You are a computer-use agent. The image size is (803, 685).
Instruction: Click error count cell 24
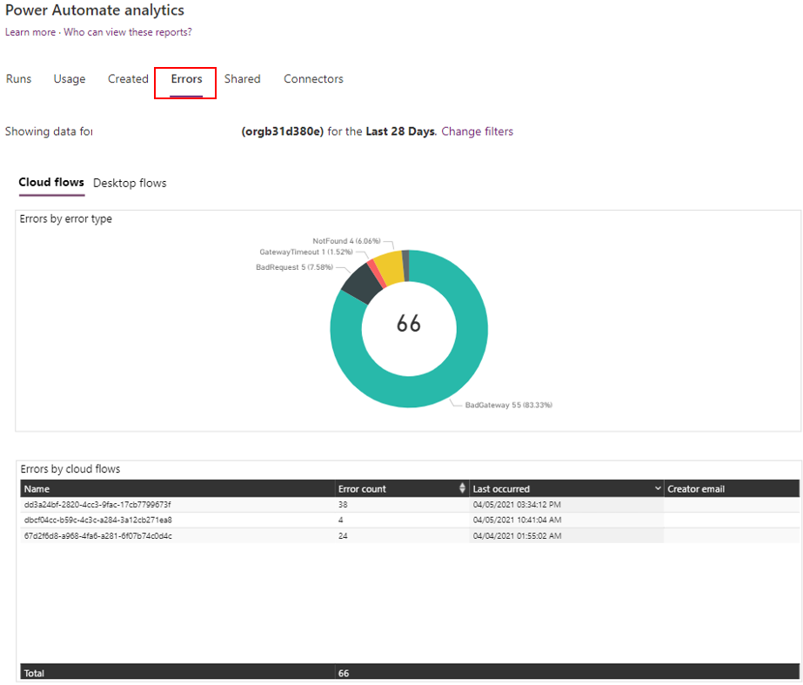coord(343,536)
